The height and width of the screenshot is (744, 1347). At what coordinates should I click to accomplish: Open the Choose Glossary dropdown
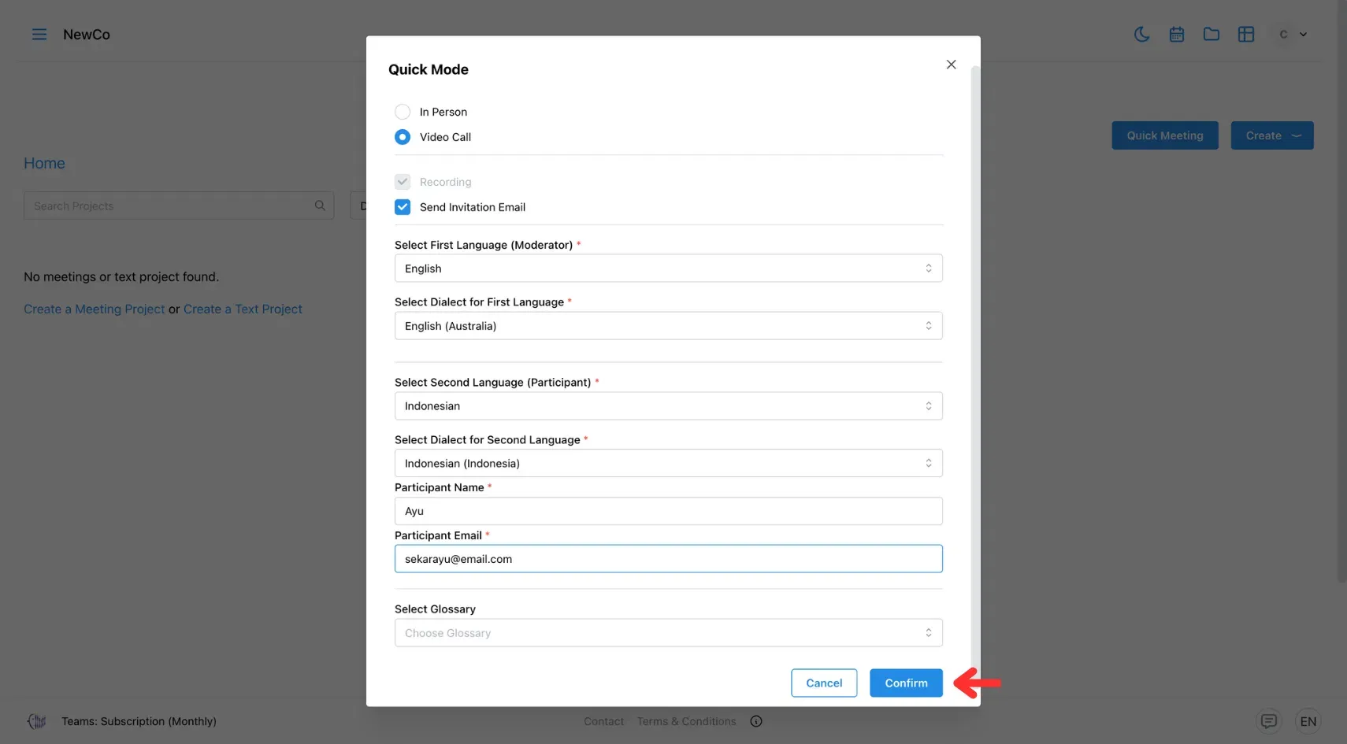tap(668, 632)
